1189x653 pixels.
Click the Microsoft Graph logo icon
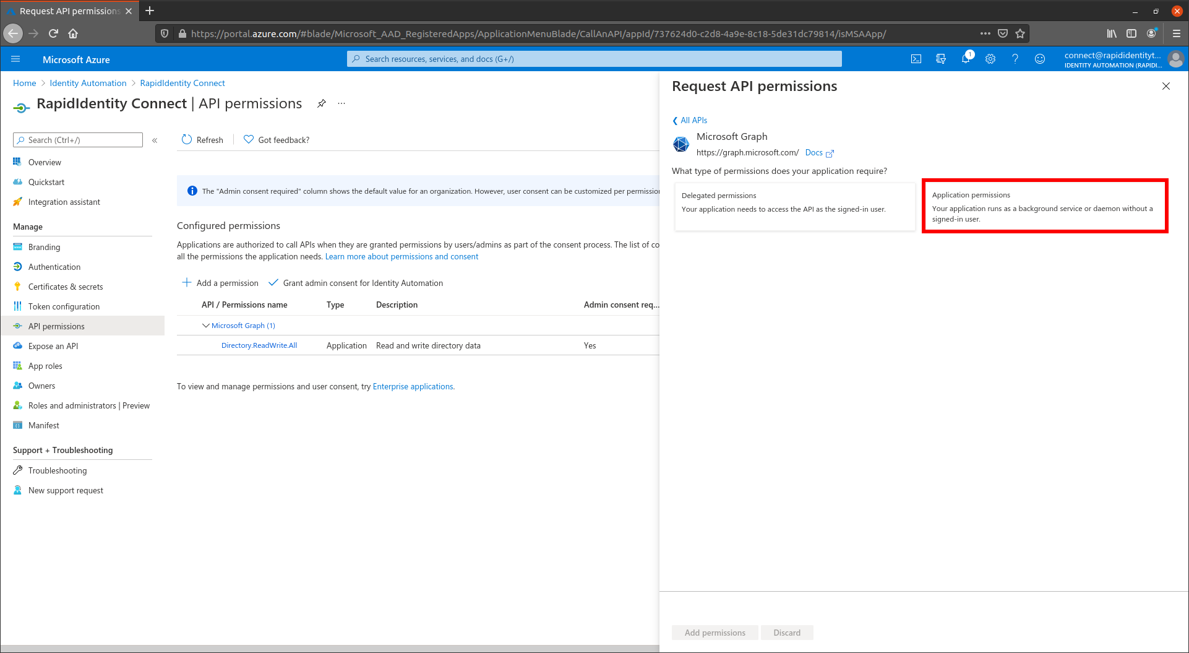681,144
